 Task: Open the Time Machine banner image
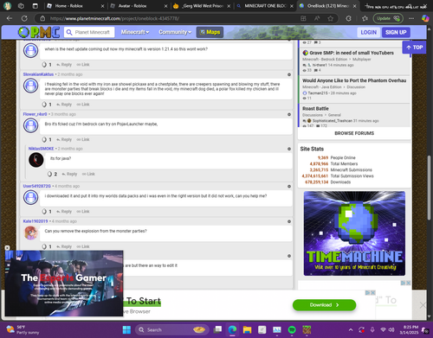(x=354, y=233)
